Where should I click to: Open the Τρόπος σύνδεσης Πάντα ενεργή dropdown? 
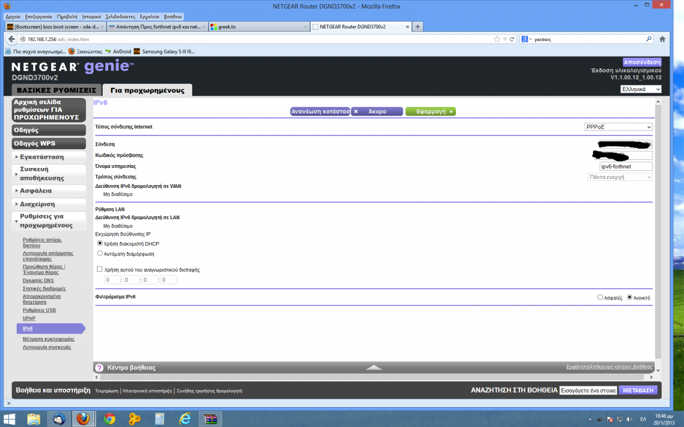coord(620,177)
